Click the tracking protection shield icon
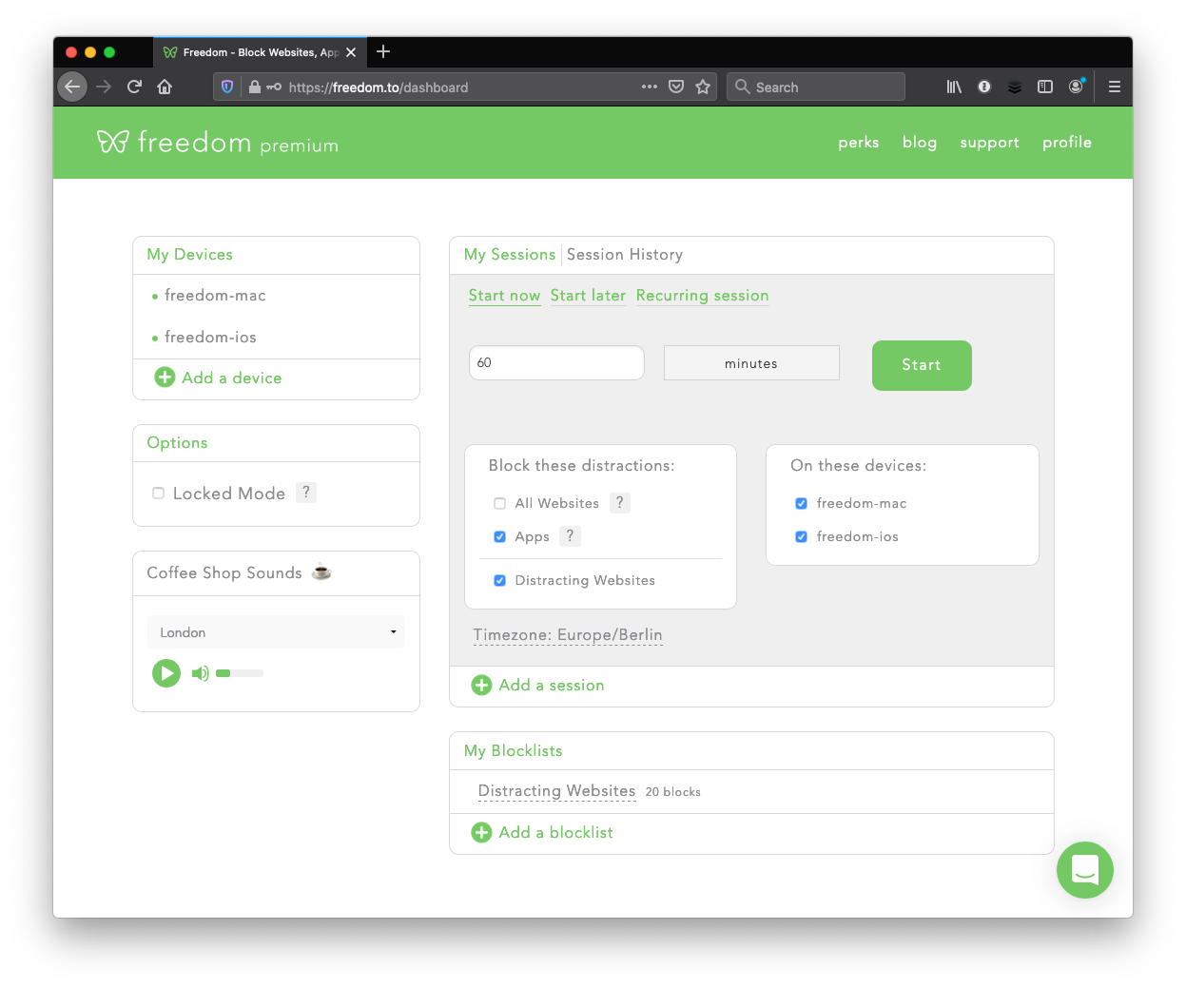 227,87
